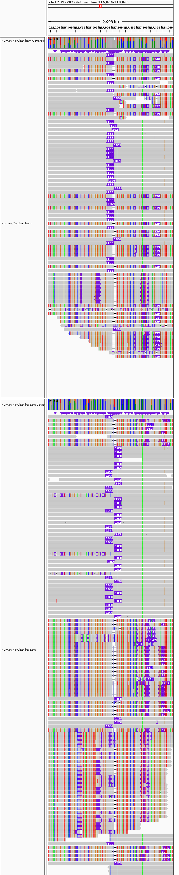
Task: Click the Human_Yoruban.lra.bam coverage histogram
Action: (111, 404)
